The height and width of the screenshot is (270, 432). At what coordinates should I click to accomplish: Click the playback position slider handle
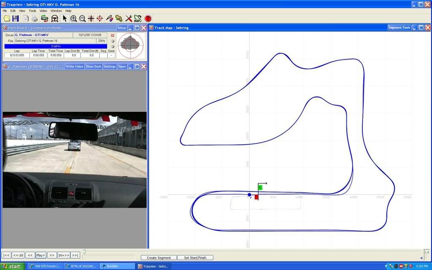tap(84, 252)
